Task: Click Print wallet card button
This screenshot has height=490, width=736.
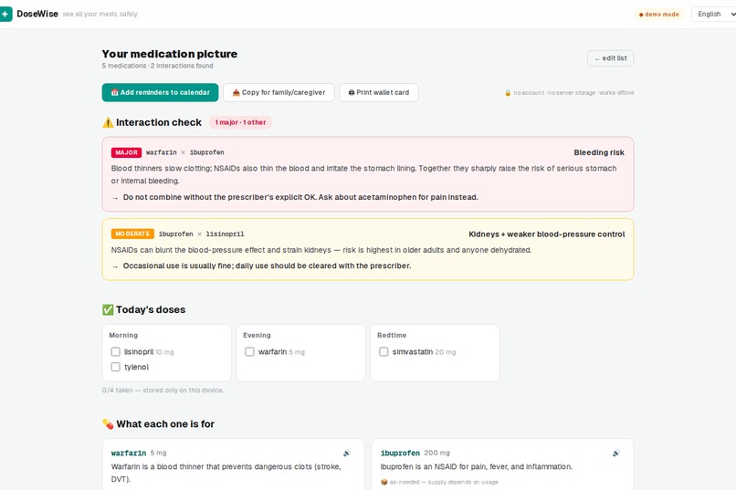Action: [x=379, y=92]
